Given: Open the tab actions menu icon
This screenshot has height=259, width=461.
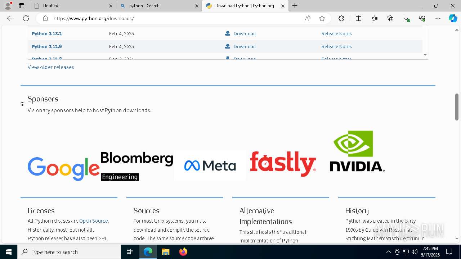Looking at the screenshot, I should 22,6.
